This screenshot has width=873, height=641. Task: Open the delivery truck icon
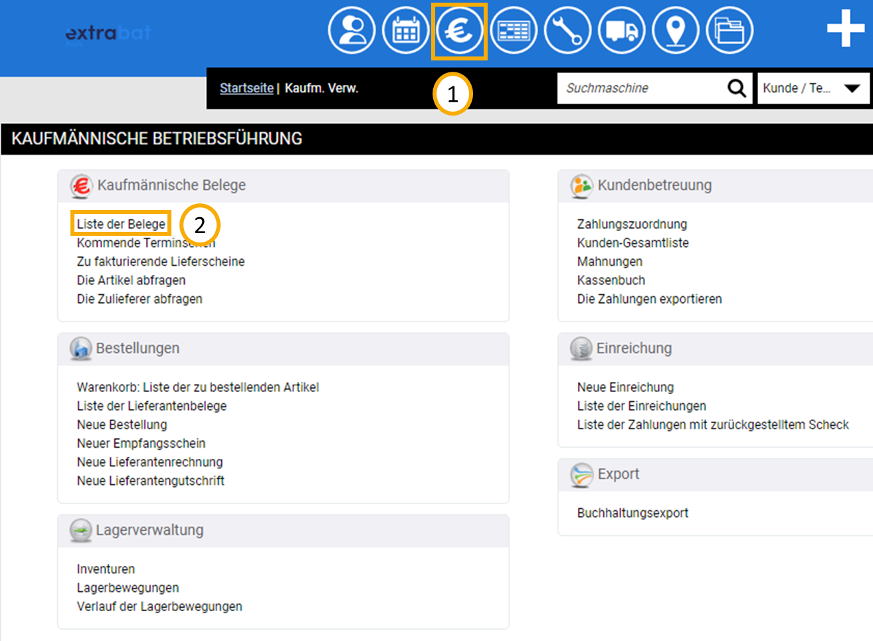[621, 31]
